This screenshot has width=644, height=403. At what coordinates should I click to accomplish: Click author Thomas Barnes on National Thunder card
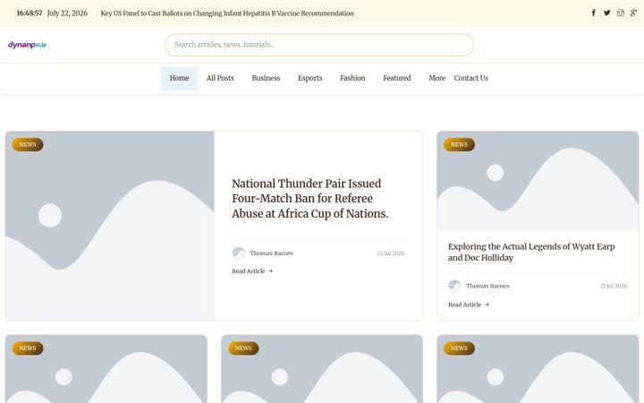point(272,253)
